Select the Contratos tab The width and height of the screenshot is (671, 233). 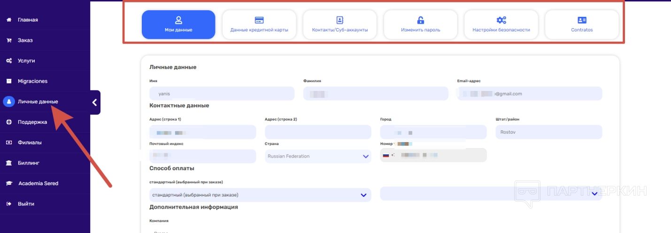coord(582,24)
